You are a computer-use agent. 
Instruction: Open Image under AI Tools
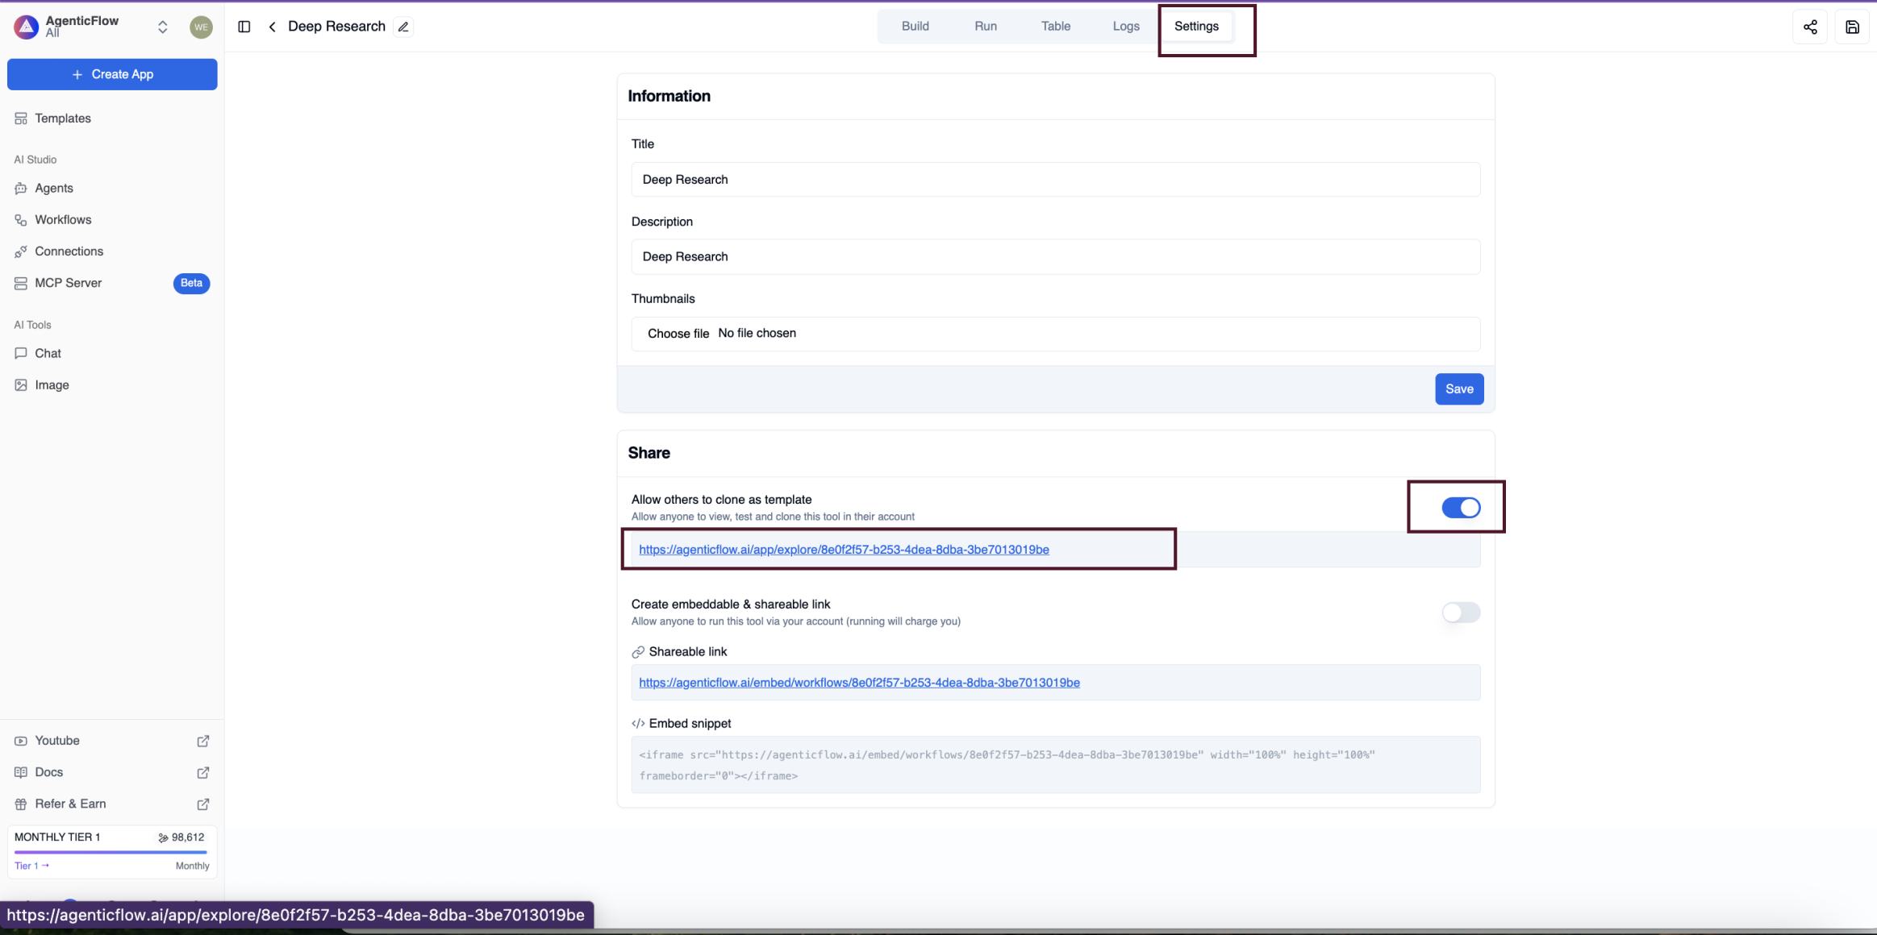(112, 385)
